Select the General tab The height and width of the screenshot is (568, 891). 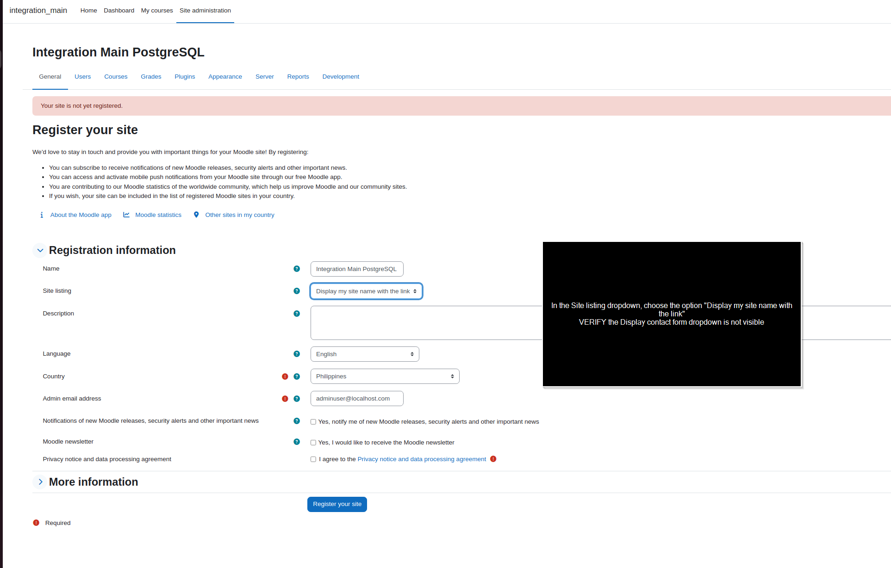pyautogui.click(x=50, y=77)
